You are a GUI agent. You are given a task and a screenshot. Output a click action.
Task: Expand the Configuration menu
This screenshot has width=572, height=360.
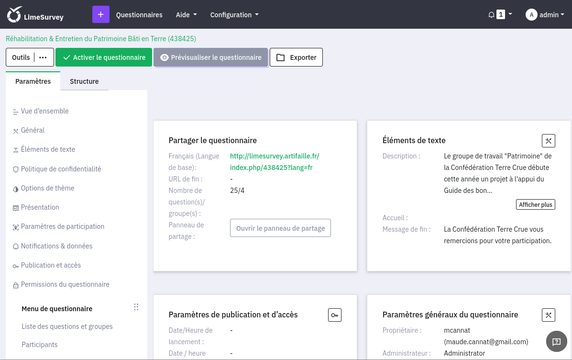(x=234, y=15)
